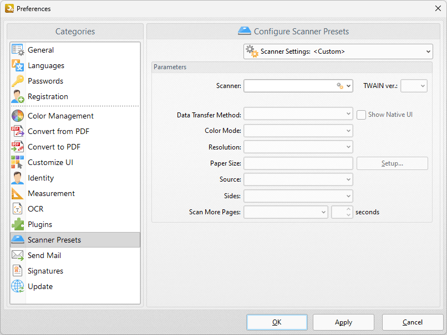Click the General category icon
Screen dimensions: 447x335
pos(18,50)
